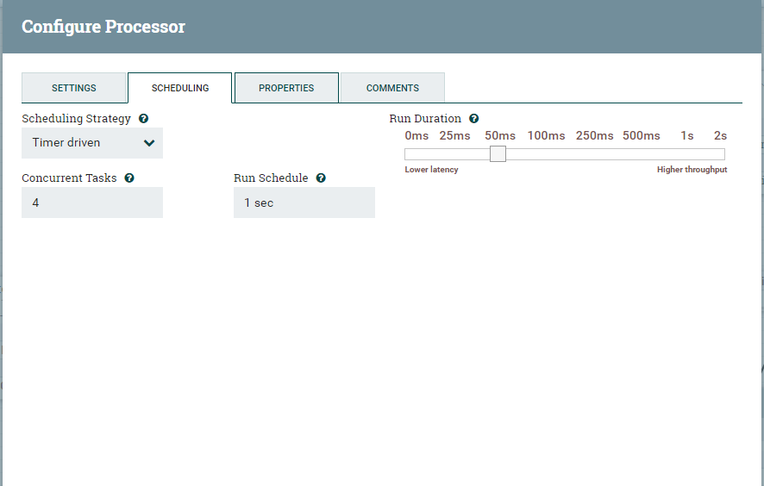Click the Run Schedule help icon
The height and width of the screenshot is (486, 764).
point(321,178)
